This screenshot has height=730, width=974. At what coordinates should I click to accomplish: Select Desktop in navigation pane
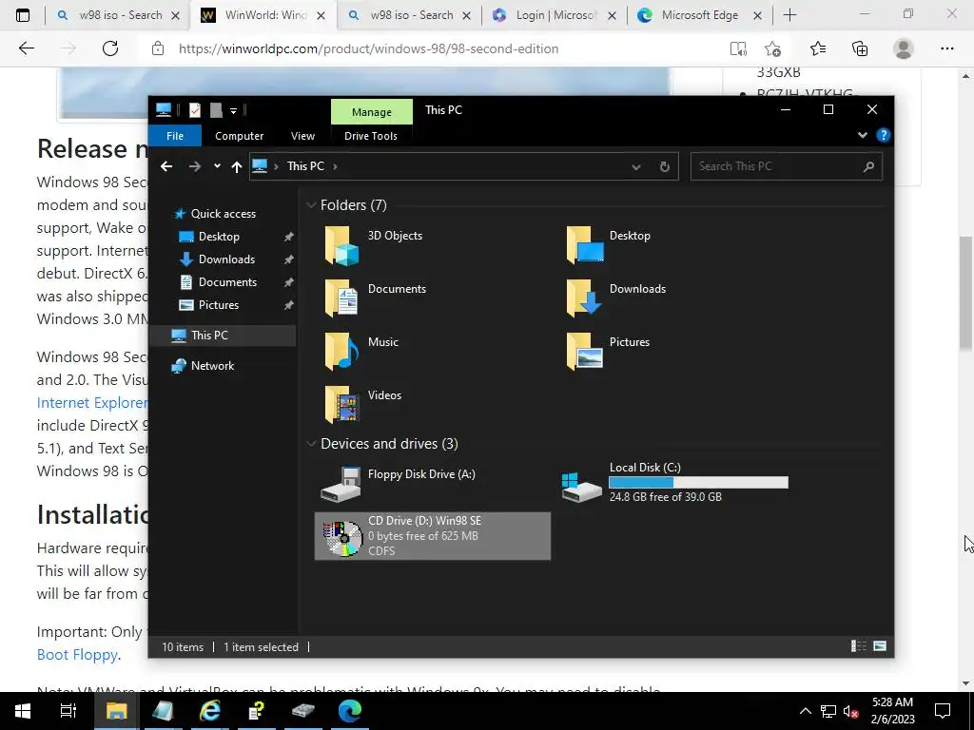tap(219, 237)
